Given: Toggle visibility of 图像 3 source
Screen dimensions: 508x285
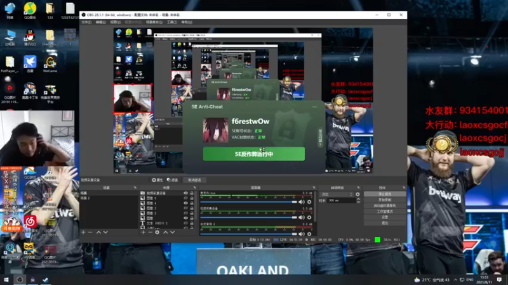Looking at the screenshot, I should click(185, 208).
